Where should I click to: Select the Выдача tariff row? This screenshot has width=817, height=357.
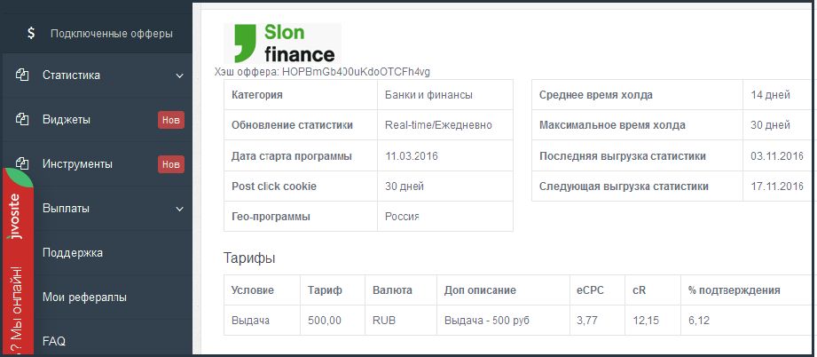point(250,320)
